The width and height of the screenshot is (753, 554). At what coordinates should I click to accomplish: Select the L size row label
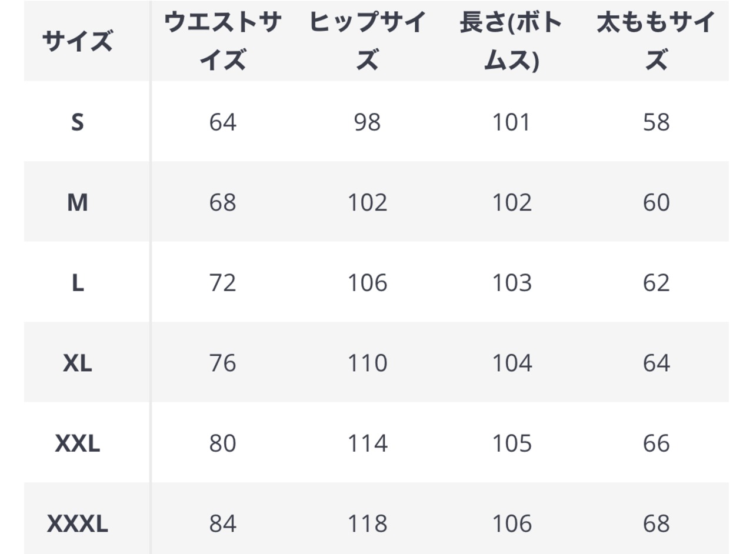click(78, 283)
